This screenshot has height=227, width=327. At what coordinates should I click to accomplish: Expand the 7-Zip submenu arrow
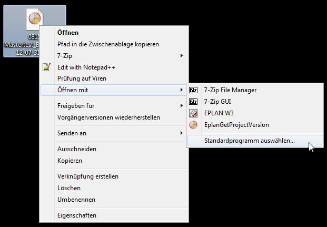pos(181,56)
